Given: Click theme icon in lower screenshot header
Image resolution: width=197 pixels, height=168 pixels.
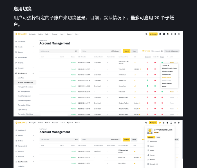Looking at the screenshot, I should tap(179, 123).
